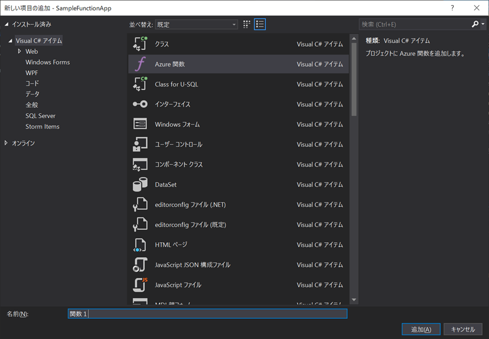Screen dimensions: 489x339
Task: Focus the 名前 input field
Action: (x=208, y=314)
